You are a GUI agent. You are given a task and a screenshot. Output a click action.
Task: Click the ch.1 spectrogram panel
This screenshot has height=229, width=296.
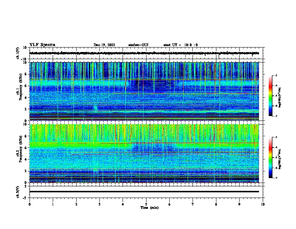click(144, 91)
